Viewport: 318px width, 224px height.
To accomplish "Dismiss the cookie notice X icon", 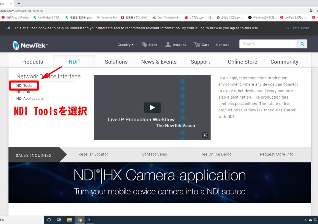I will coord(9,28).
